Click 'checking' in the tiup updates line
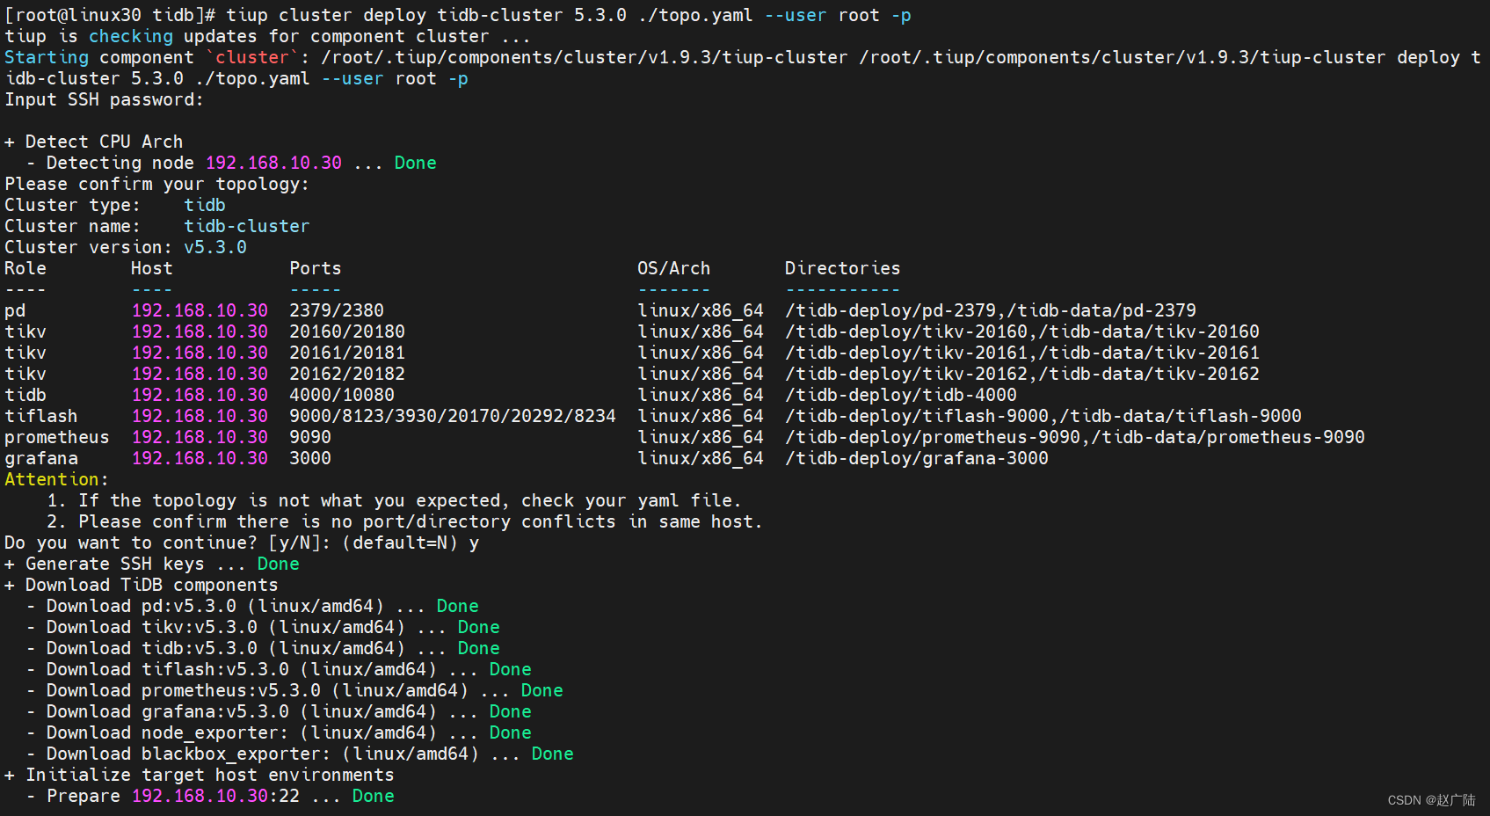 tap(131, 36)
